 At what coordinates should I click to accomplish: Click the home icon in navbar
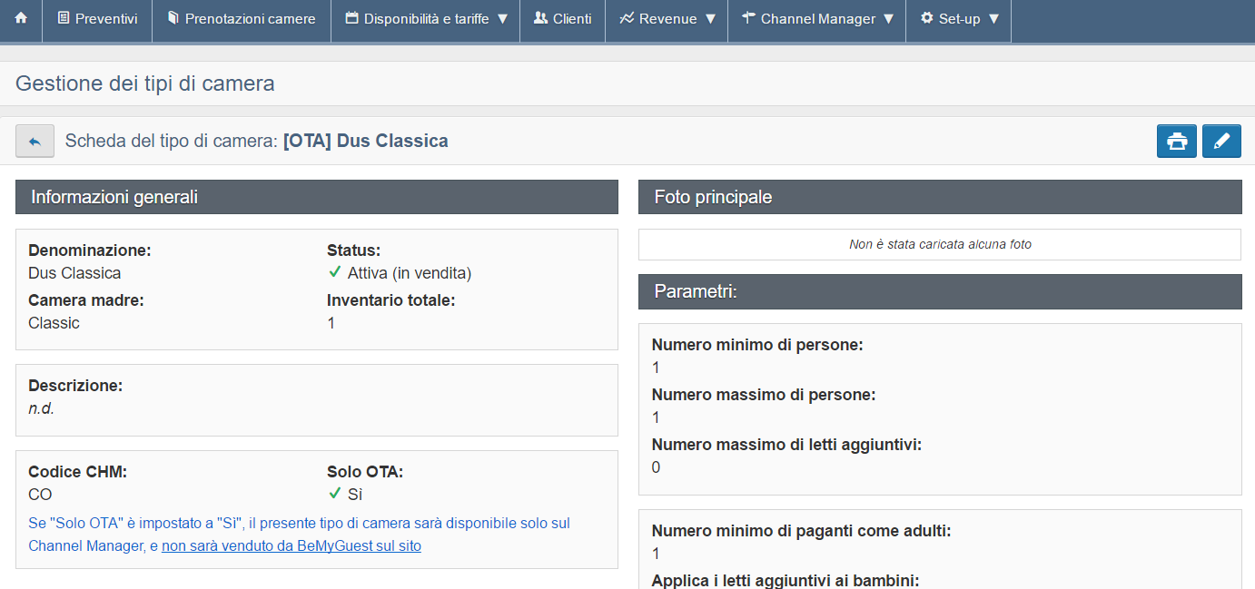click(21, 19)
